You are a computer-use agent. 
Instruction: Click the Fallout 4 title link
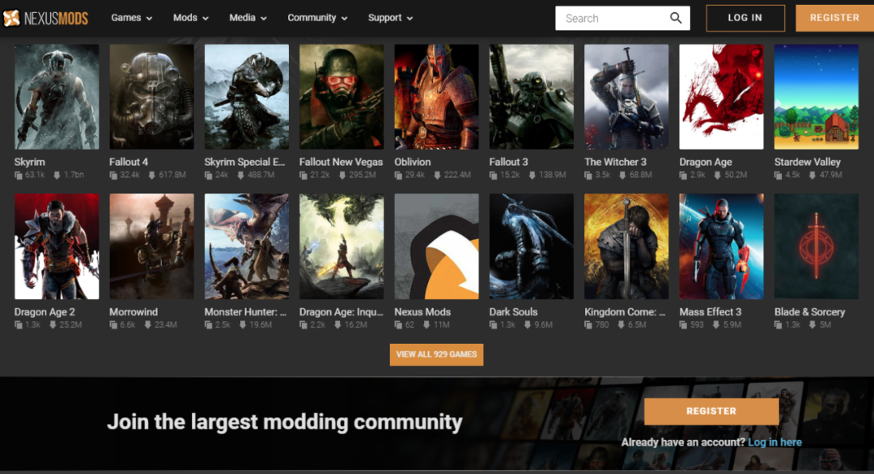129,162
